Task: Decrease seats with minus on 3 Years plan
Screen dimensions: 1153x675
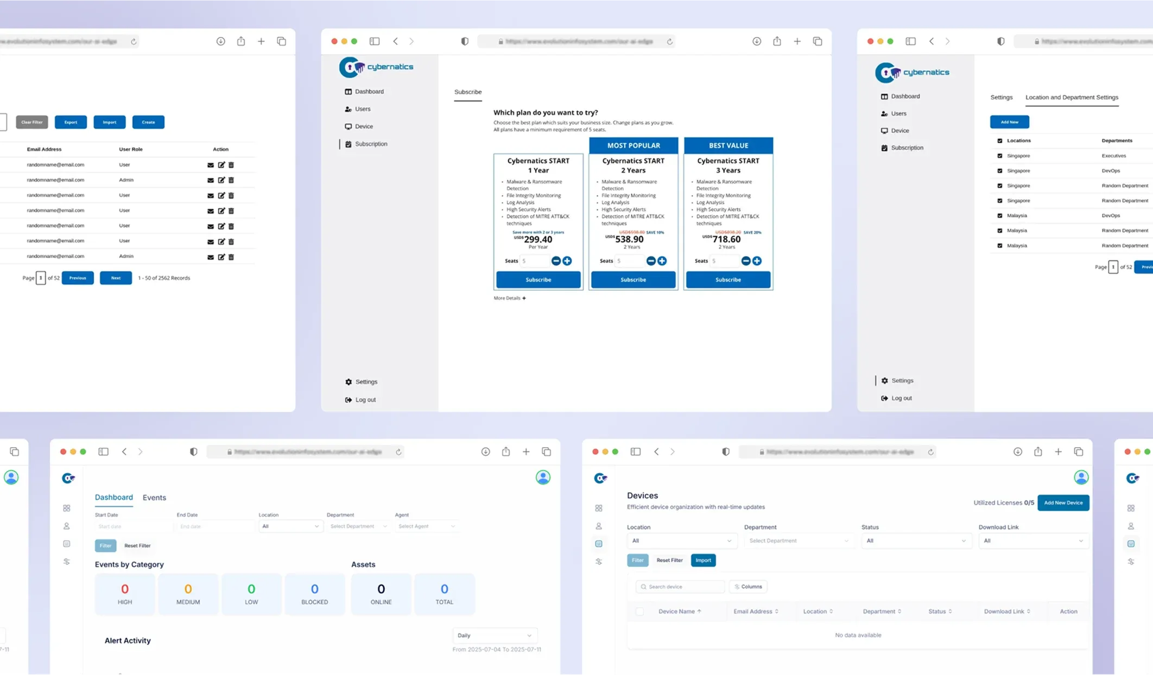Action: [746, 261]
